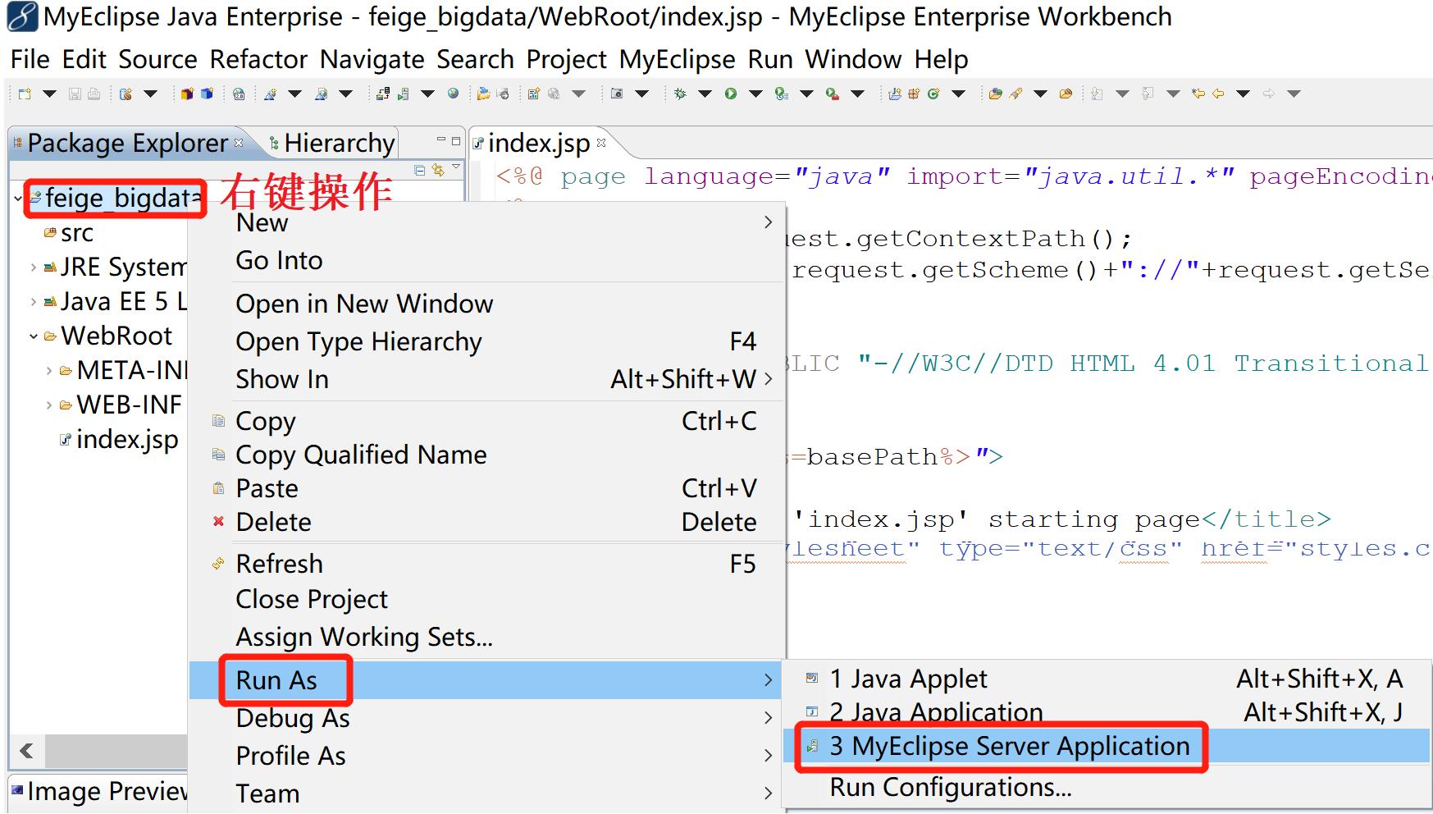Click the 2.0 web services toolbar icon
The height and width of the screenshot is (814, 1433).
(240, 94)
